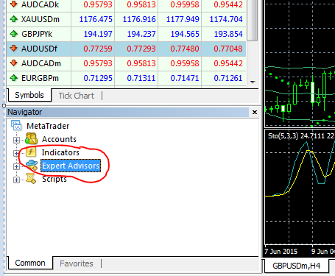Screen dimensions: 335x276
Task: Close the Navigator panel
Action: (255, 112)
